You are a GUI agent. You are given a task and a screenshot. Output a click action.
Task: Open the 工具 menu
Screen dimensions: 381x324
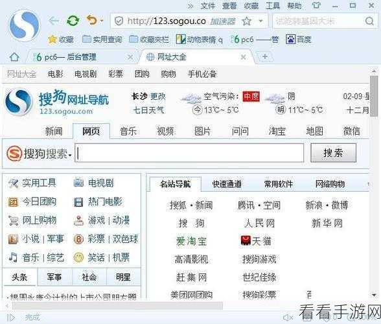pos(273,6)
